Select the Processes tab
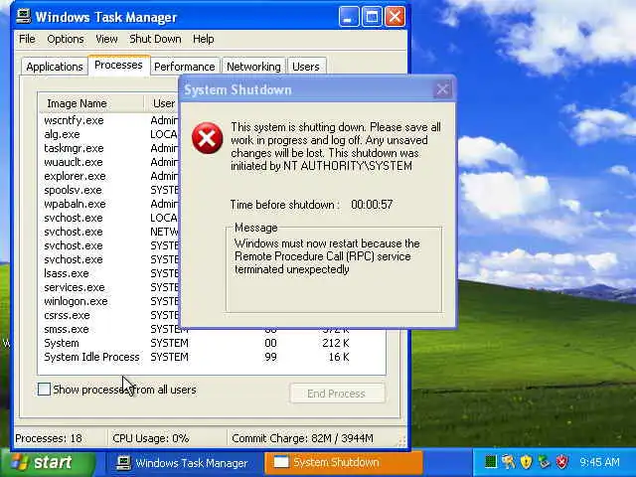 click(x=118, y=65)
